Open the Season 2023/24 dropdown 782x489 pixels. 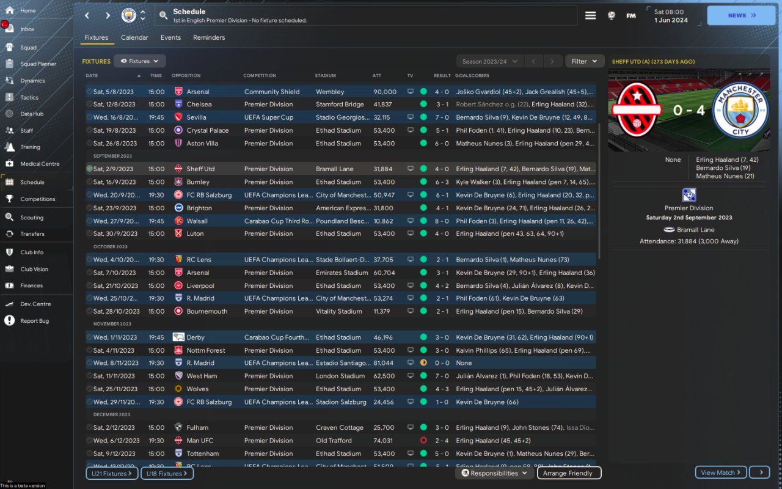click(490, 61)
